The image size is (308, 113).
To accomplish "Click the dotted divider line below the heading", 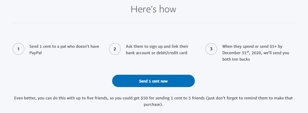I will [x=153, y=23].
